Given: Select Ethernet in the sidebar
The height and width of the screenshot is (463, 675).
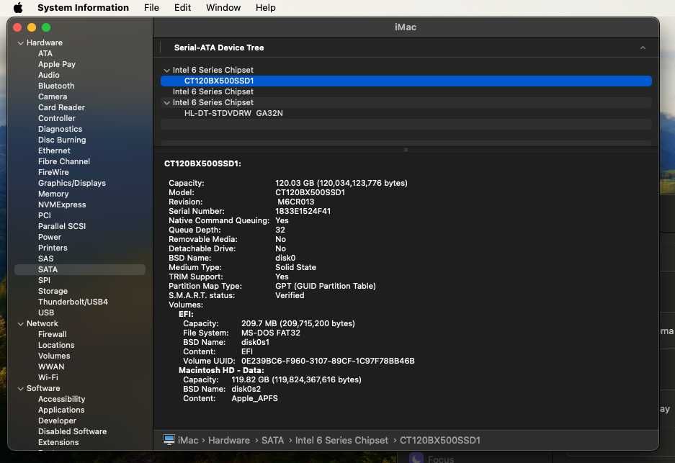Looking at the screenshot, I should pos(54,150).
